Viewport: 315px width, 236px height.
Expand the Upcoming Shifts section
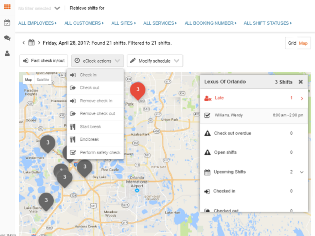tap(301, 172)
